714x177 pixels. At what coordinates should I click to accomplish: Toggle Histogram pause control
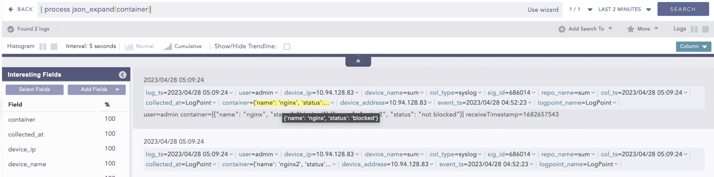pyautogui.click(x=43, y=47)
